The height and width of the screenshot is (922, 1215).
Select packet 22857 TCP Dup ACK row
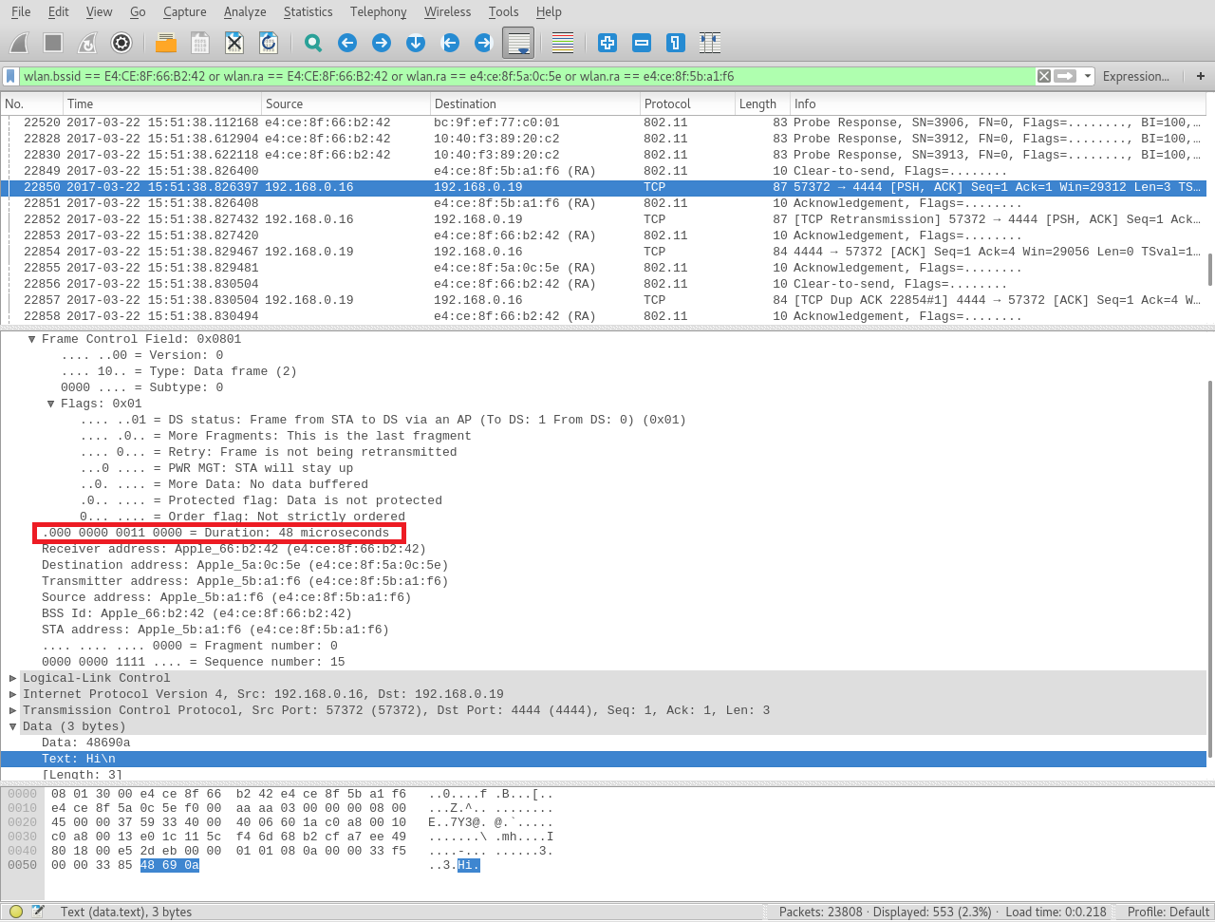pos(604,300)
